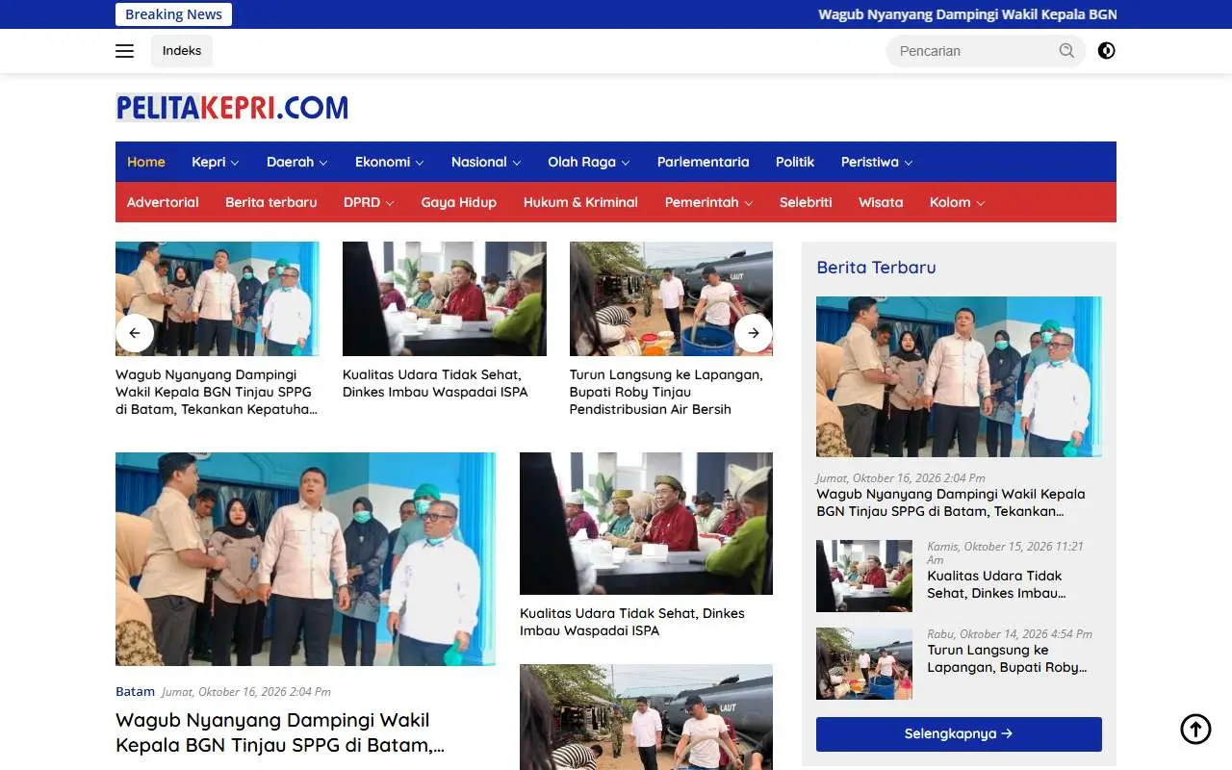
Task: Open carousel headline Kualitas Udara Tidak Sehat
Action: pos(435,383)
